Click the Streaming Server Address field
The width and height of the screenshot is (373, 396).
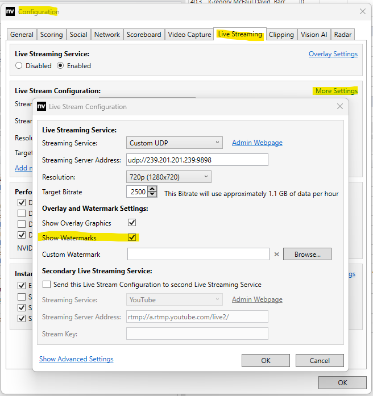click(197, 160)
